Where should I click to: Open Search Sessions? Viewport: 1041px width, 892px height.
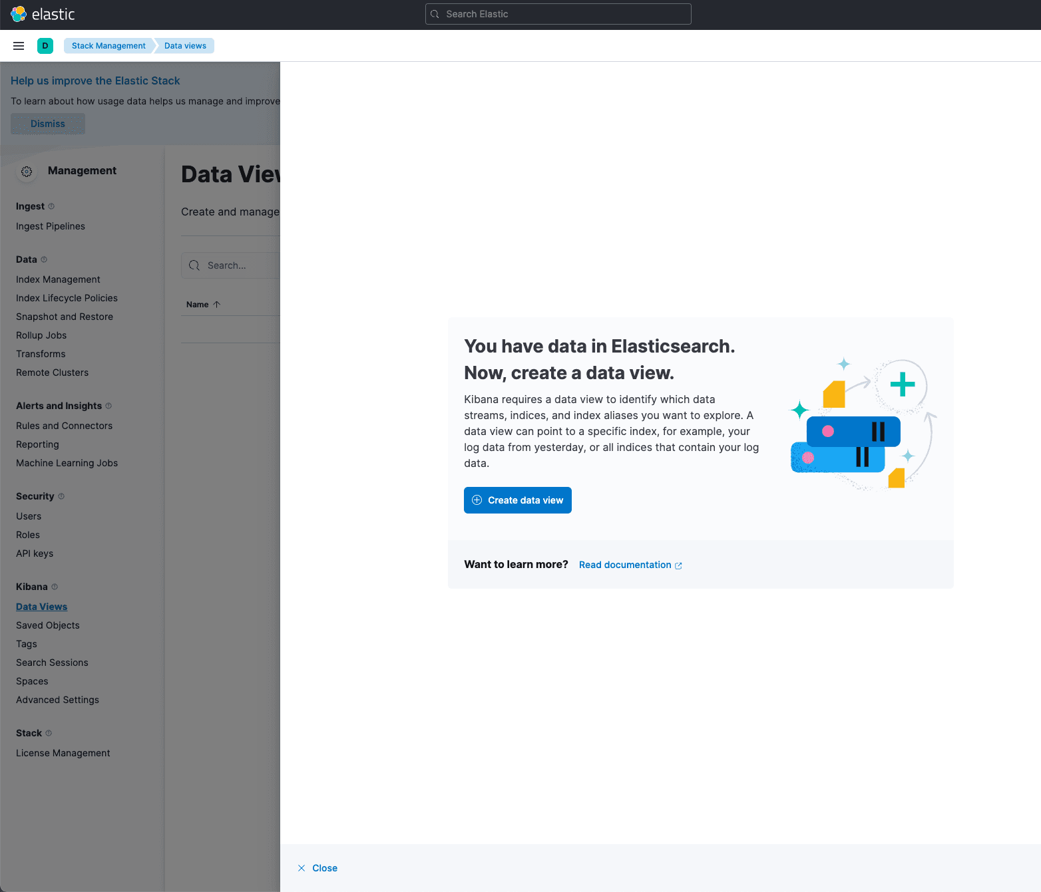point(52,663)
